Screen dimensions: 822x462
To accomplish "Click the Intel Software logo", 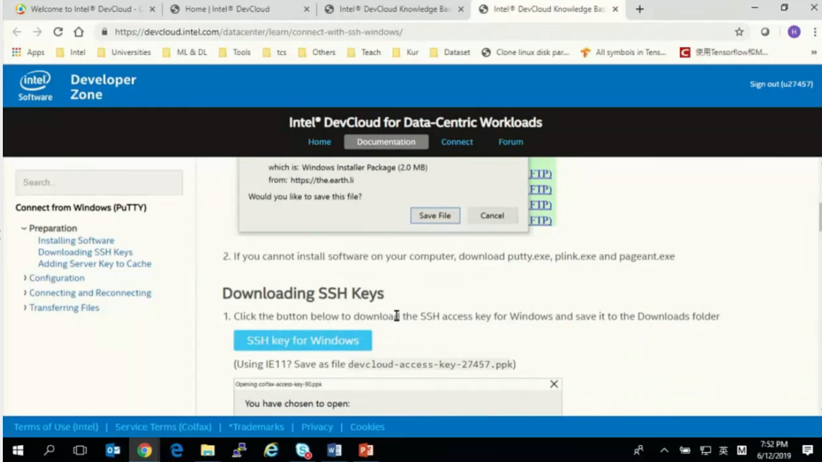I will (35, 85).
